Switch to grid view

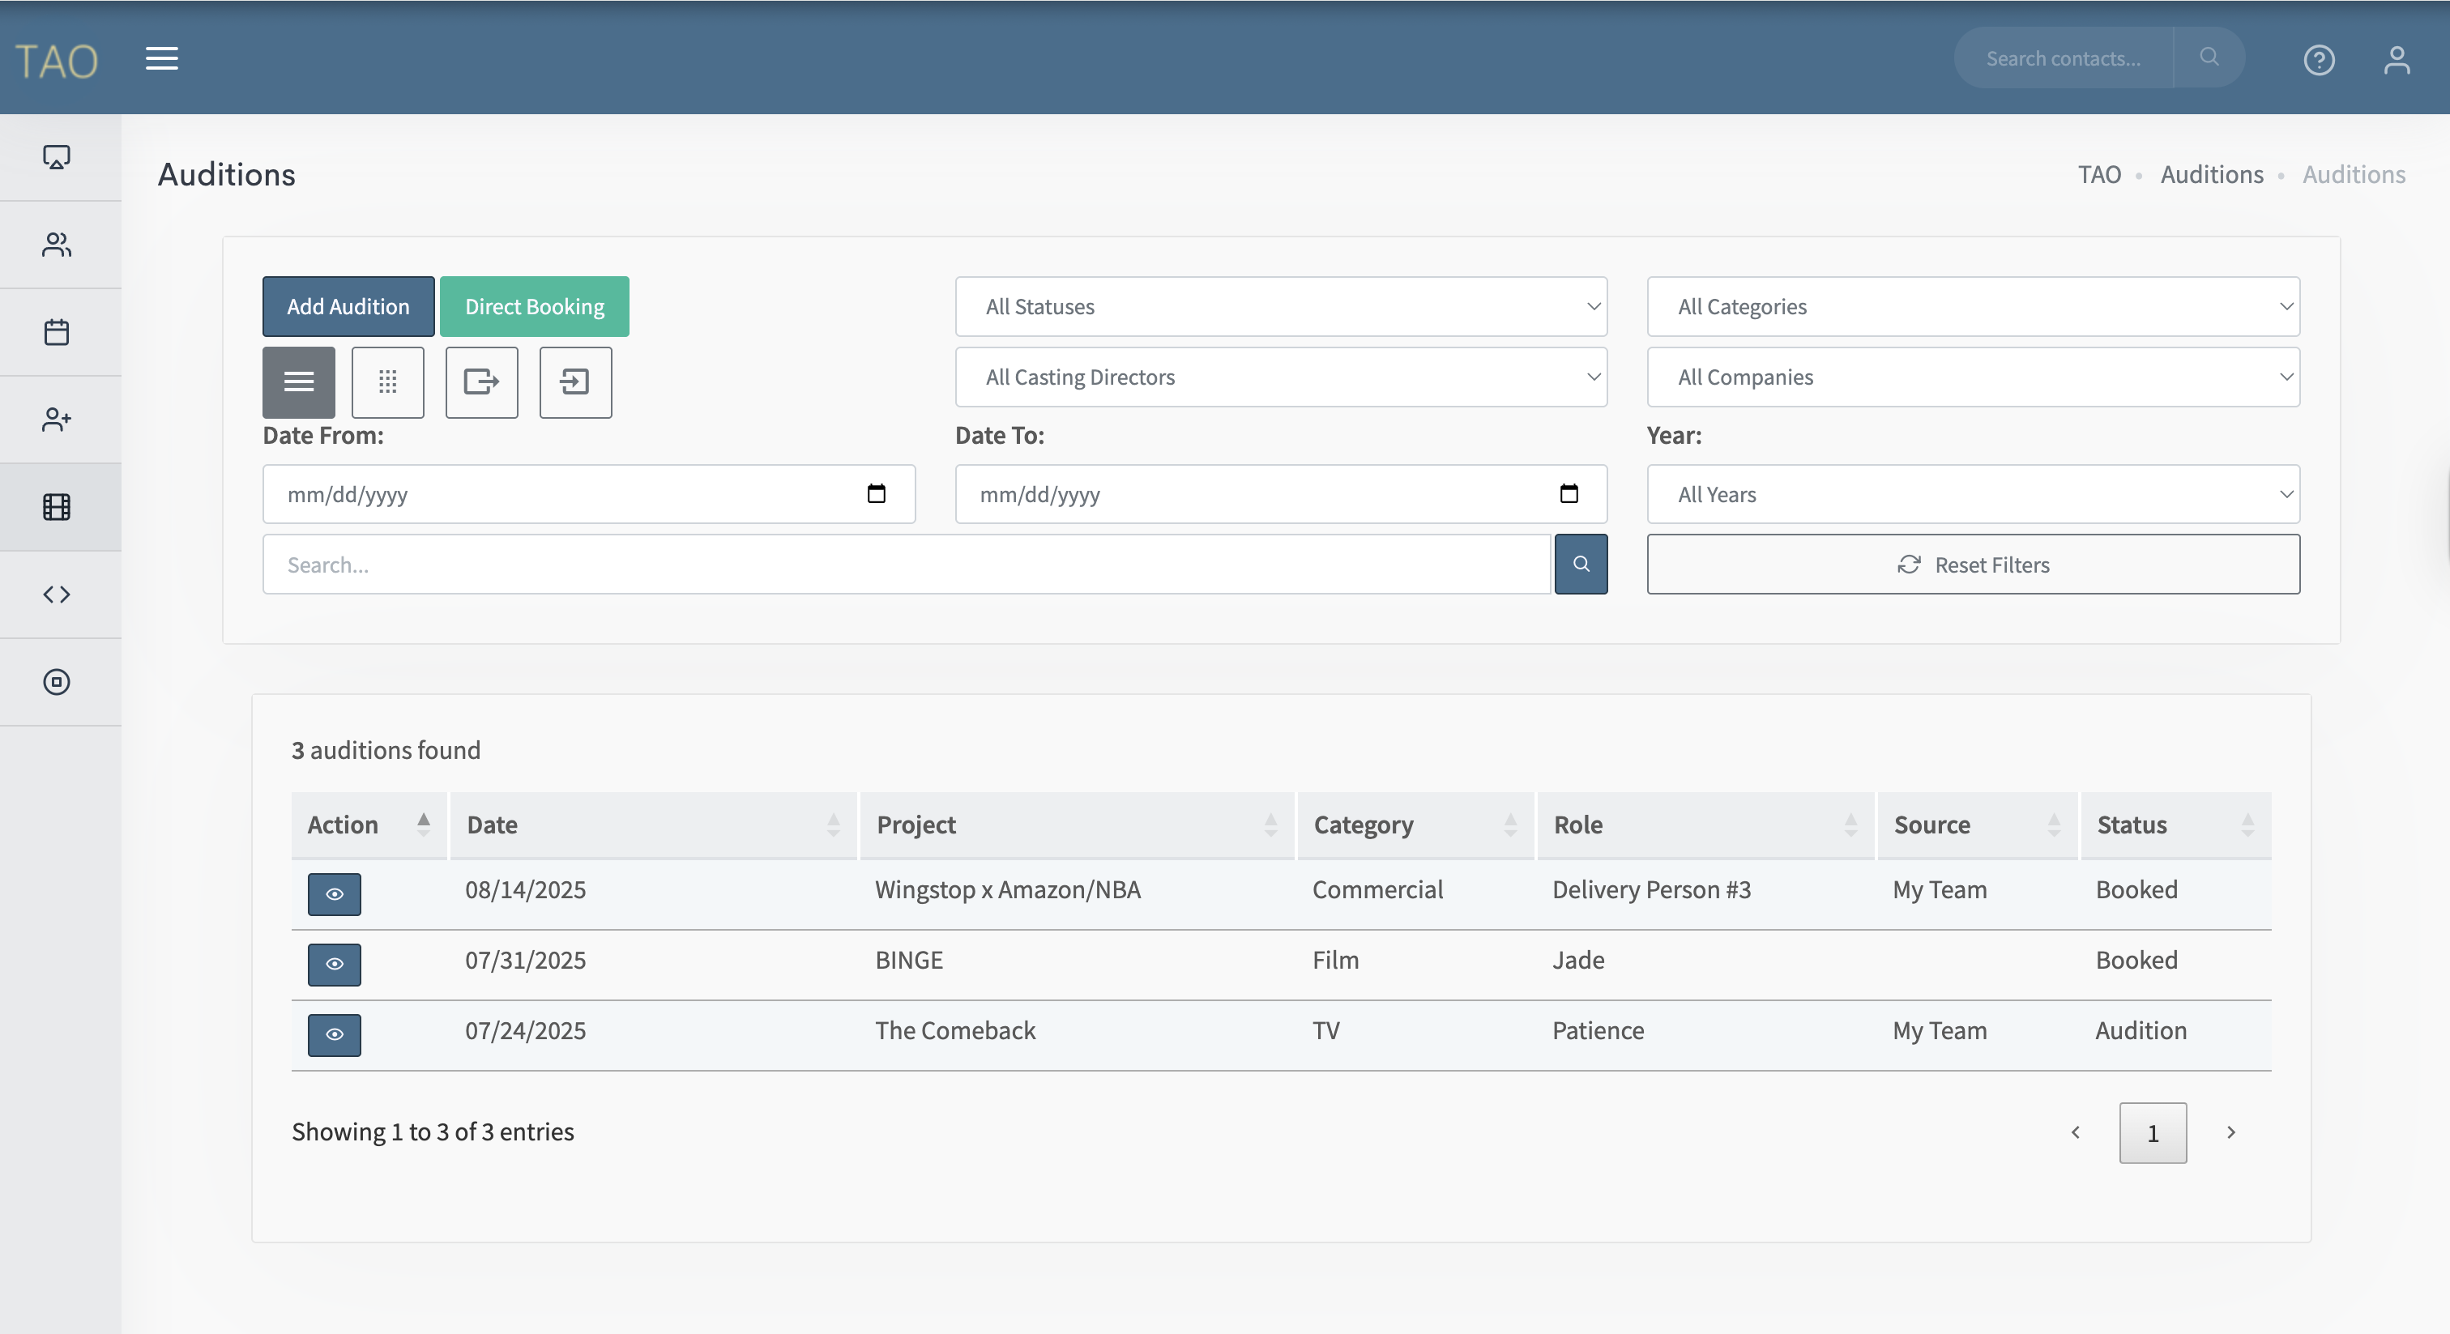(387, 382)
